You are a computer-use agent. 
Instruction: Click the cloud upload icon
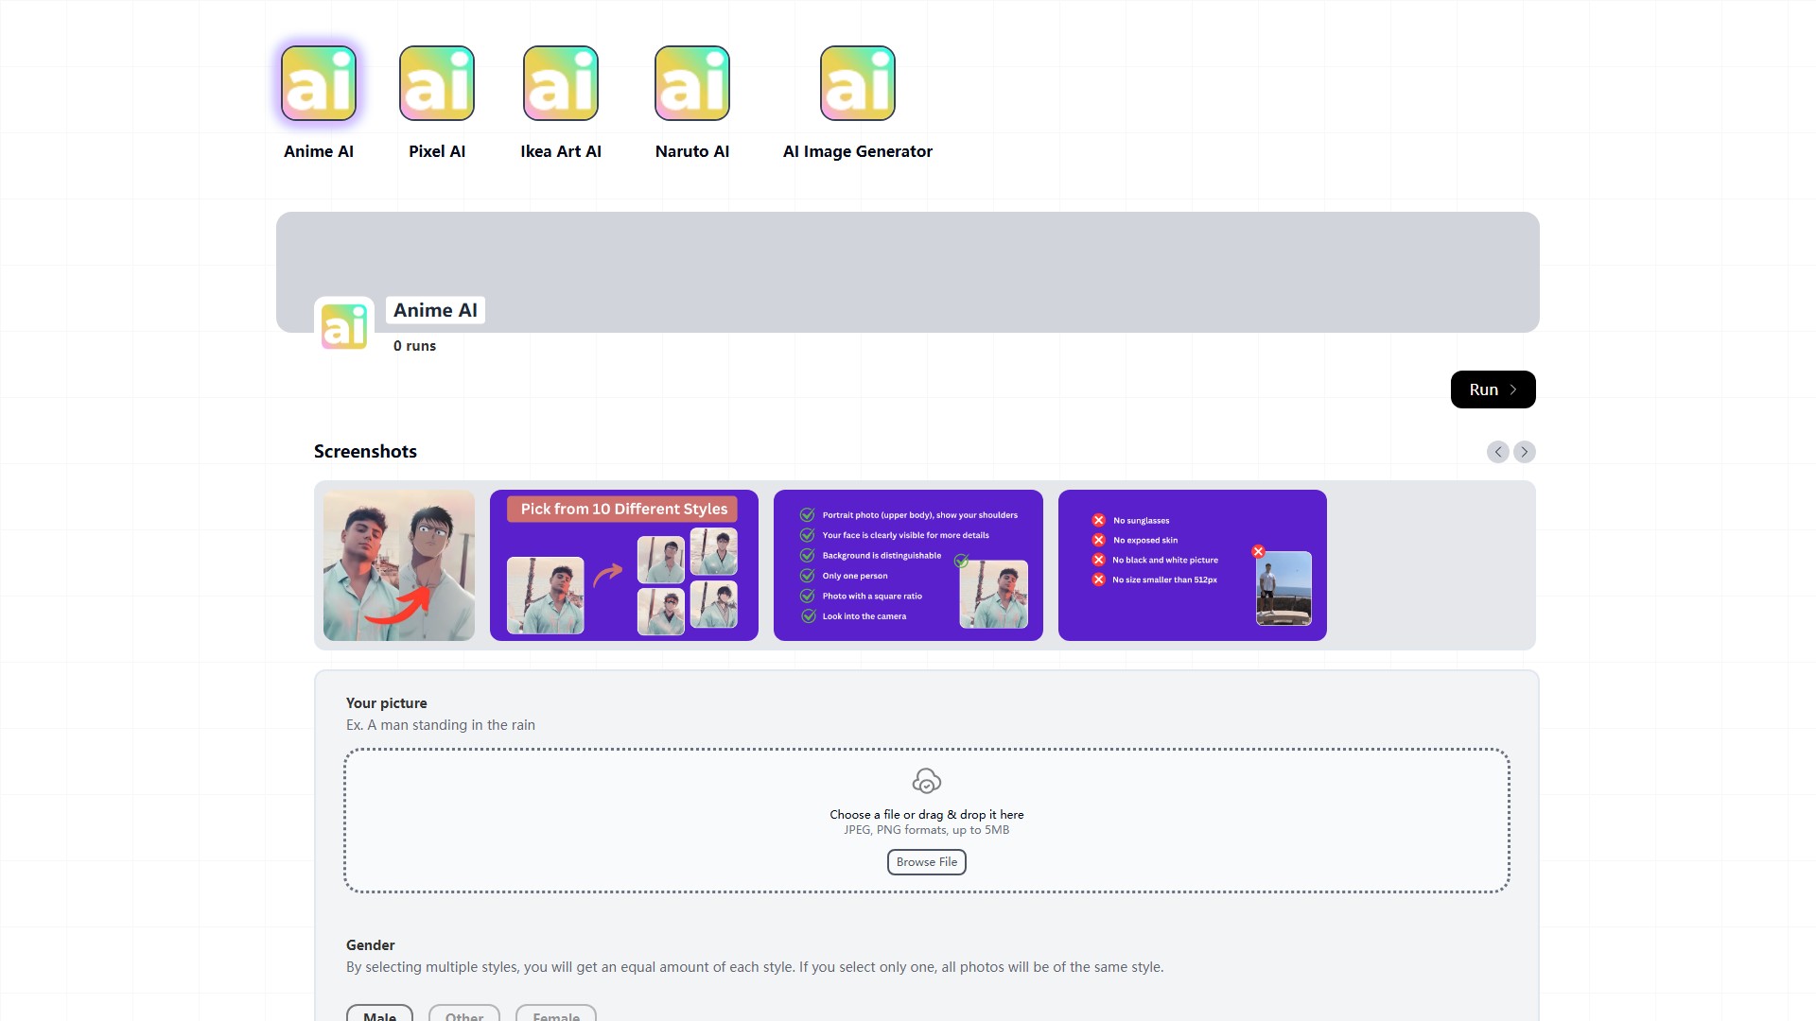(x=927, y=781)
